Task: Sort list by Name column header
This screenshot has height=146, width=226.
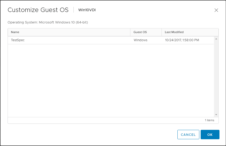Action: [x=15, y=32]
